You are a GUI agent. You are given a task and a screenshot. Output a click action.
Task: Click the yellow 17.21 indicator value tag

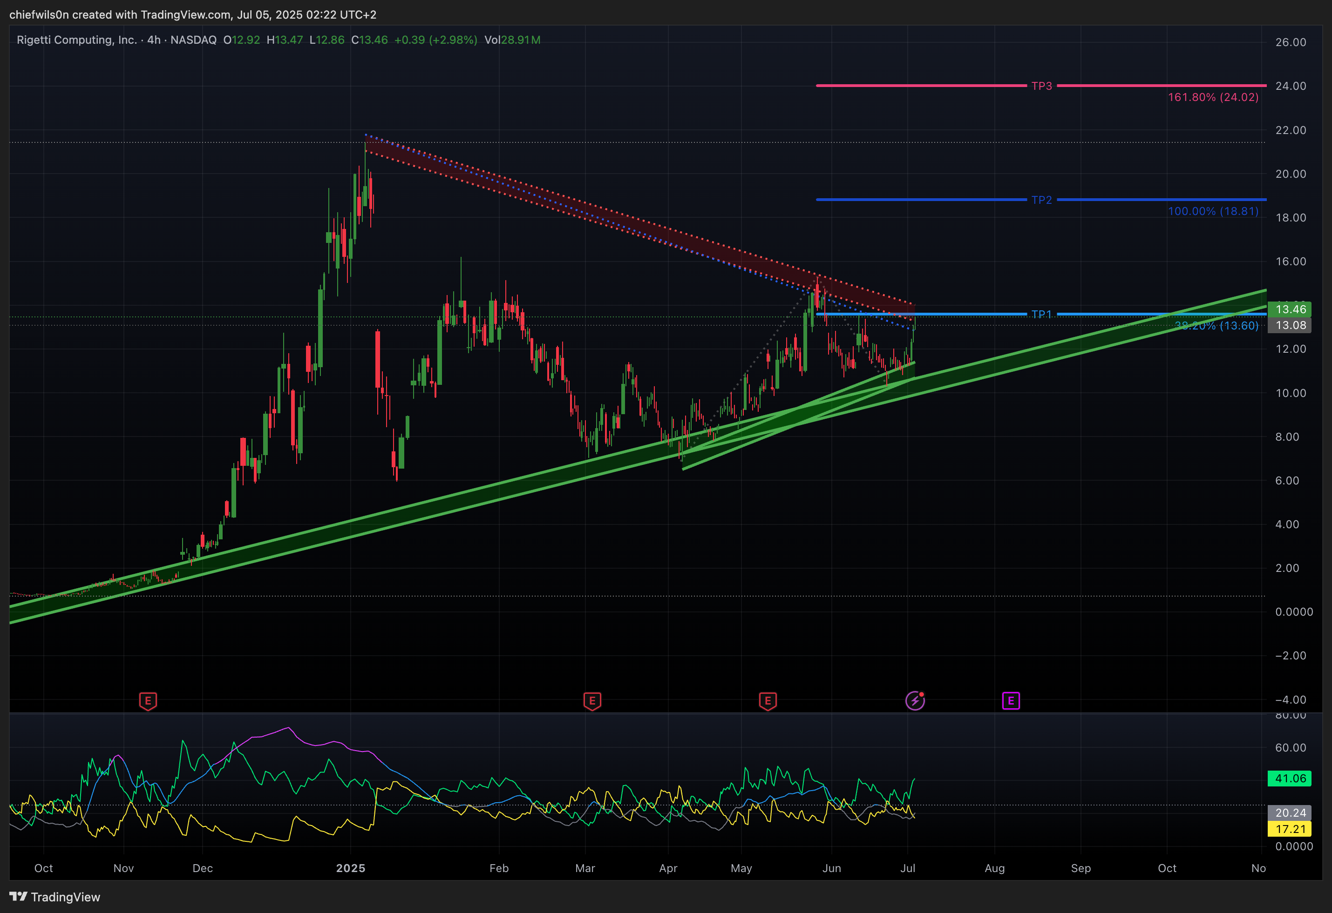tap(1290, 829)
